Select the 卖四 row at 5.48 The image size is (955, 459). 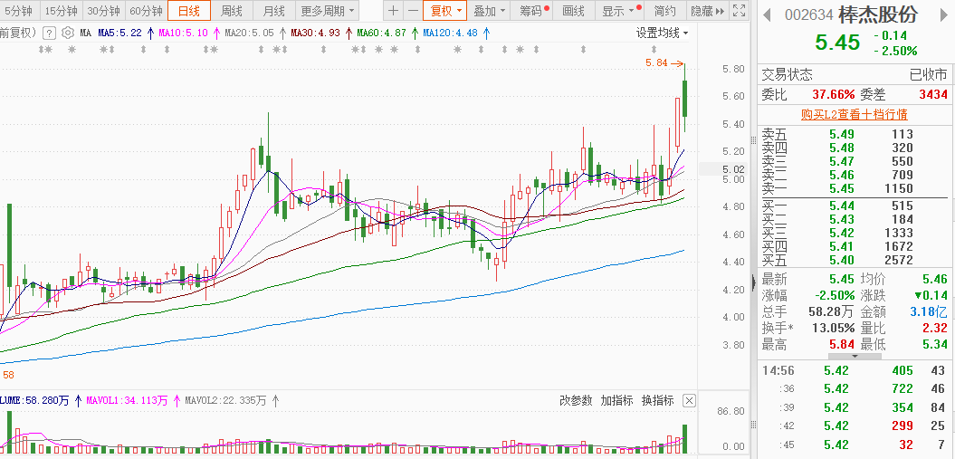[854, 148]
